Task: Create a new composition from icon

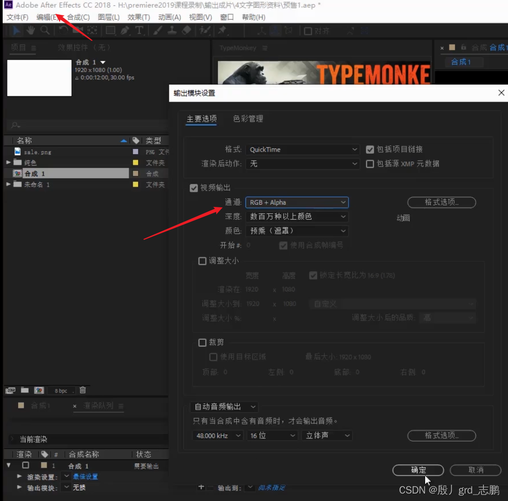Action: (x=39, y=390)
